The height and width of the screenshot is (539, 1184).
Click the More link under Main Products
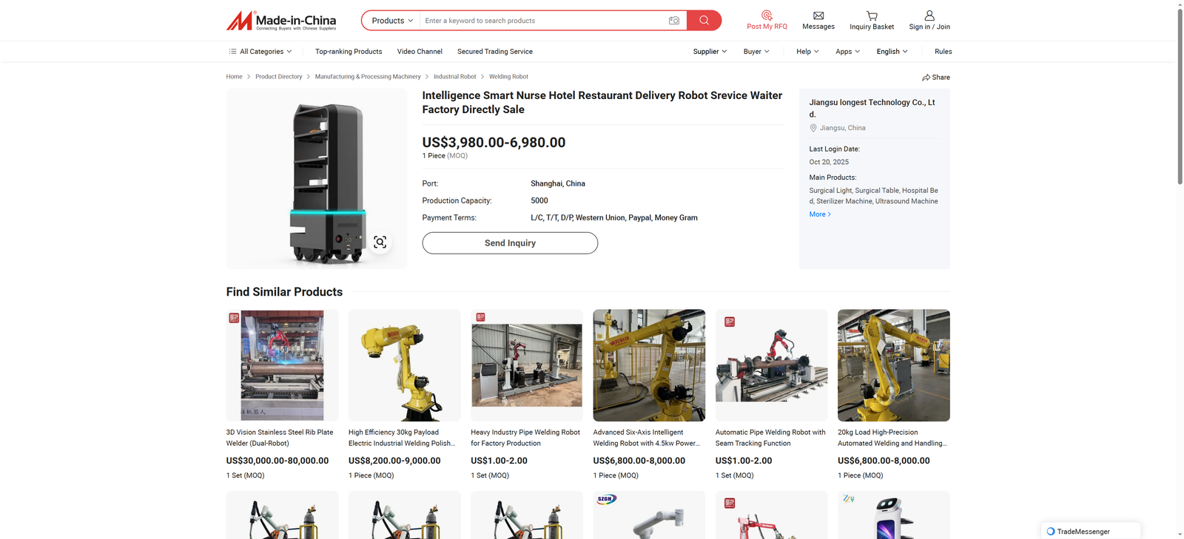tap(819, 214)
